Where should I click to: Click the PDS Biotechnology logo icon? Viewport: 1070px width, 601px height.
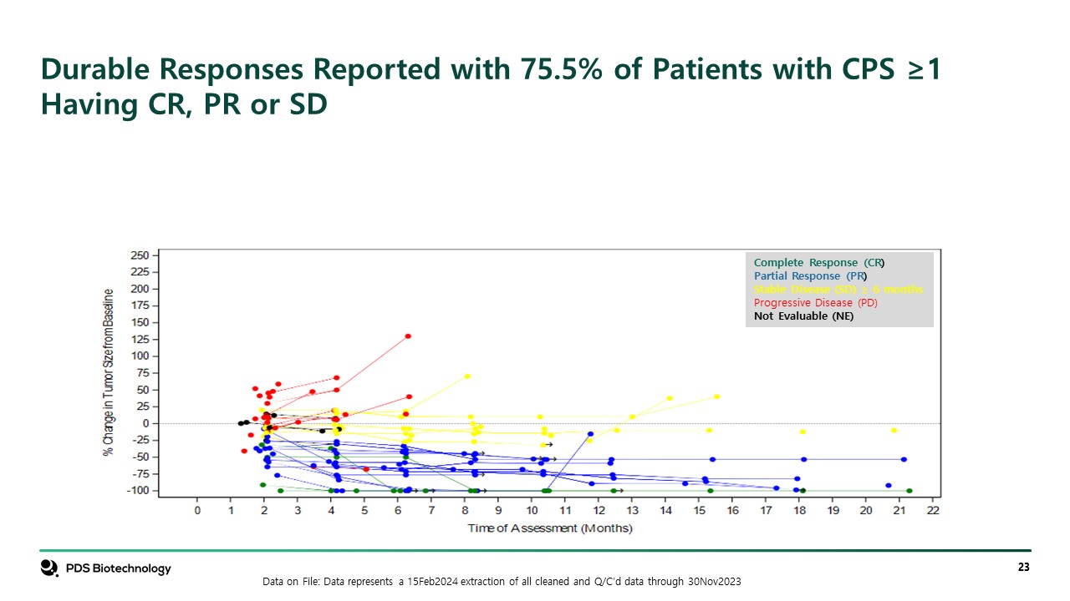pos(49,568)
